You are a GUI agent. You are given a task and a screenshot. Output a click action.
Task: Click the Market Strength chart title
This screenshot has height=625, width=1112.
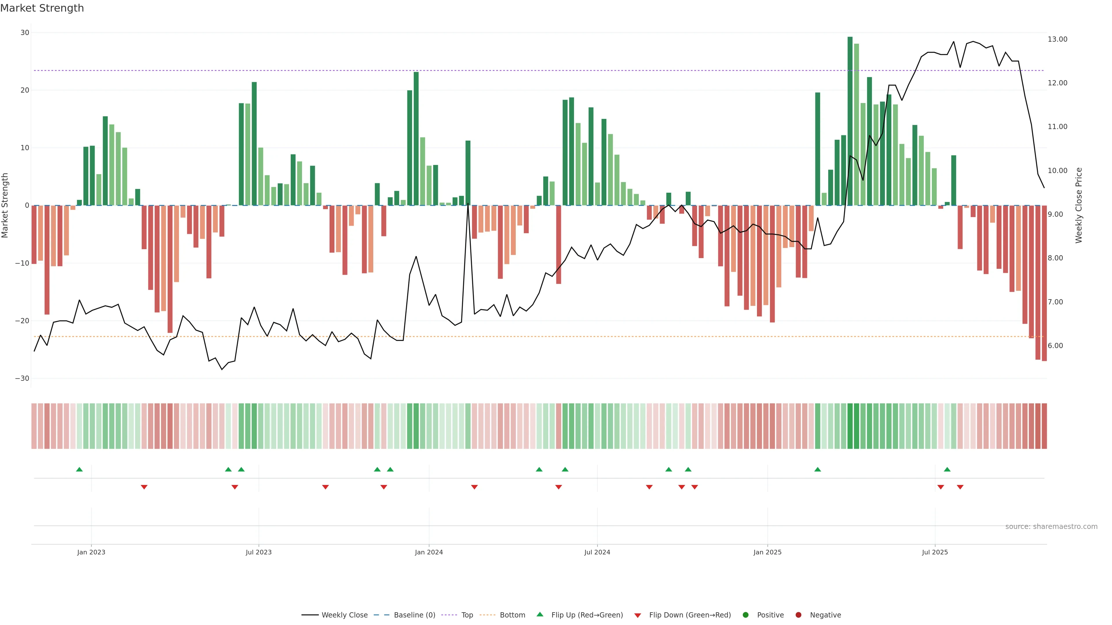(42, 8)
